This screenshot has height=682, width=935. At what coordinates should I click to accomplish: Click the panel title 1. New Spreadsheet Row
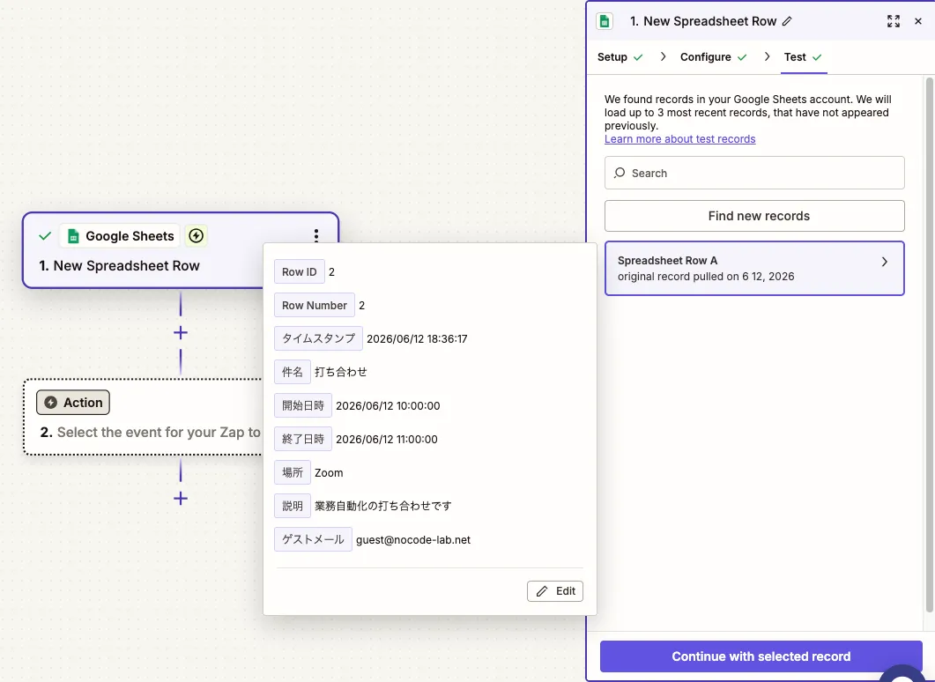[703, 21]
